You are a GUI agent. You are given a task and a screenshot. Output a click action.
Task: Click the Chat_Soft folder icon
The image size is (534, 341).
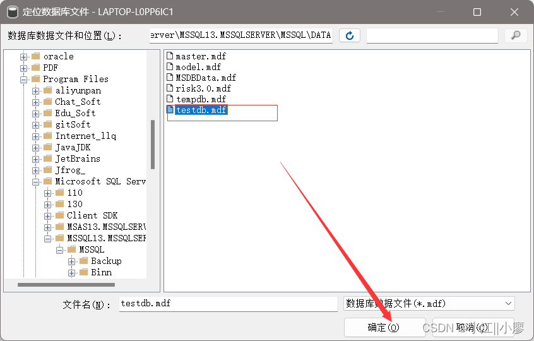48,102
